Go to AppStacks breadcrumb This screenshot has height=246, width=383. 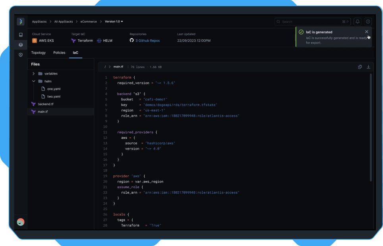39,21
